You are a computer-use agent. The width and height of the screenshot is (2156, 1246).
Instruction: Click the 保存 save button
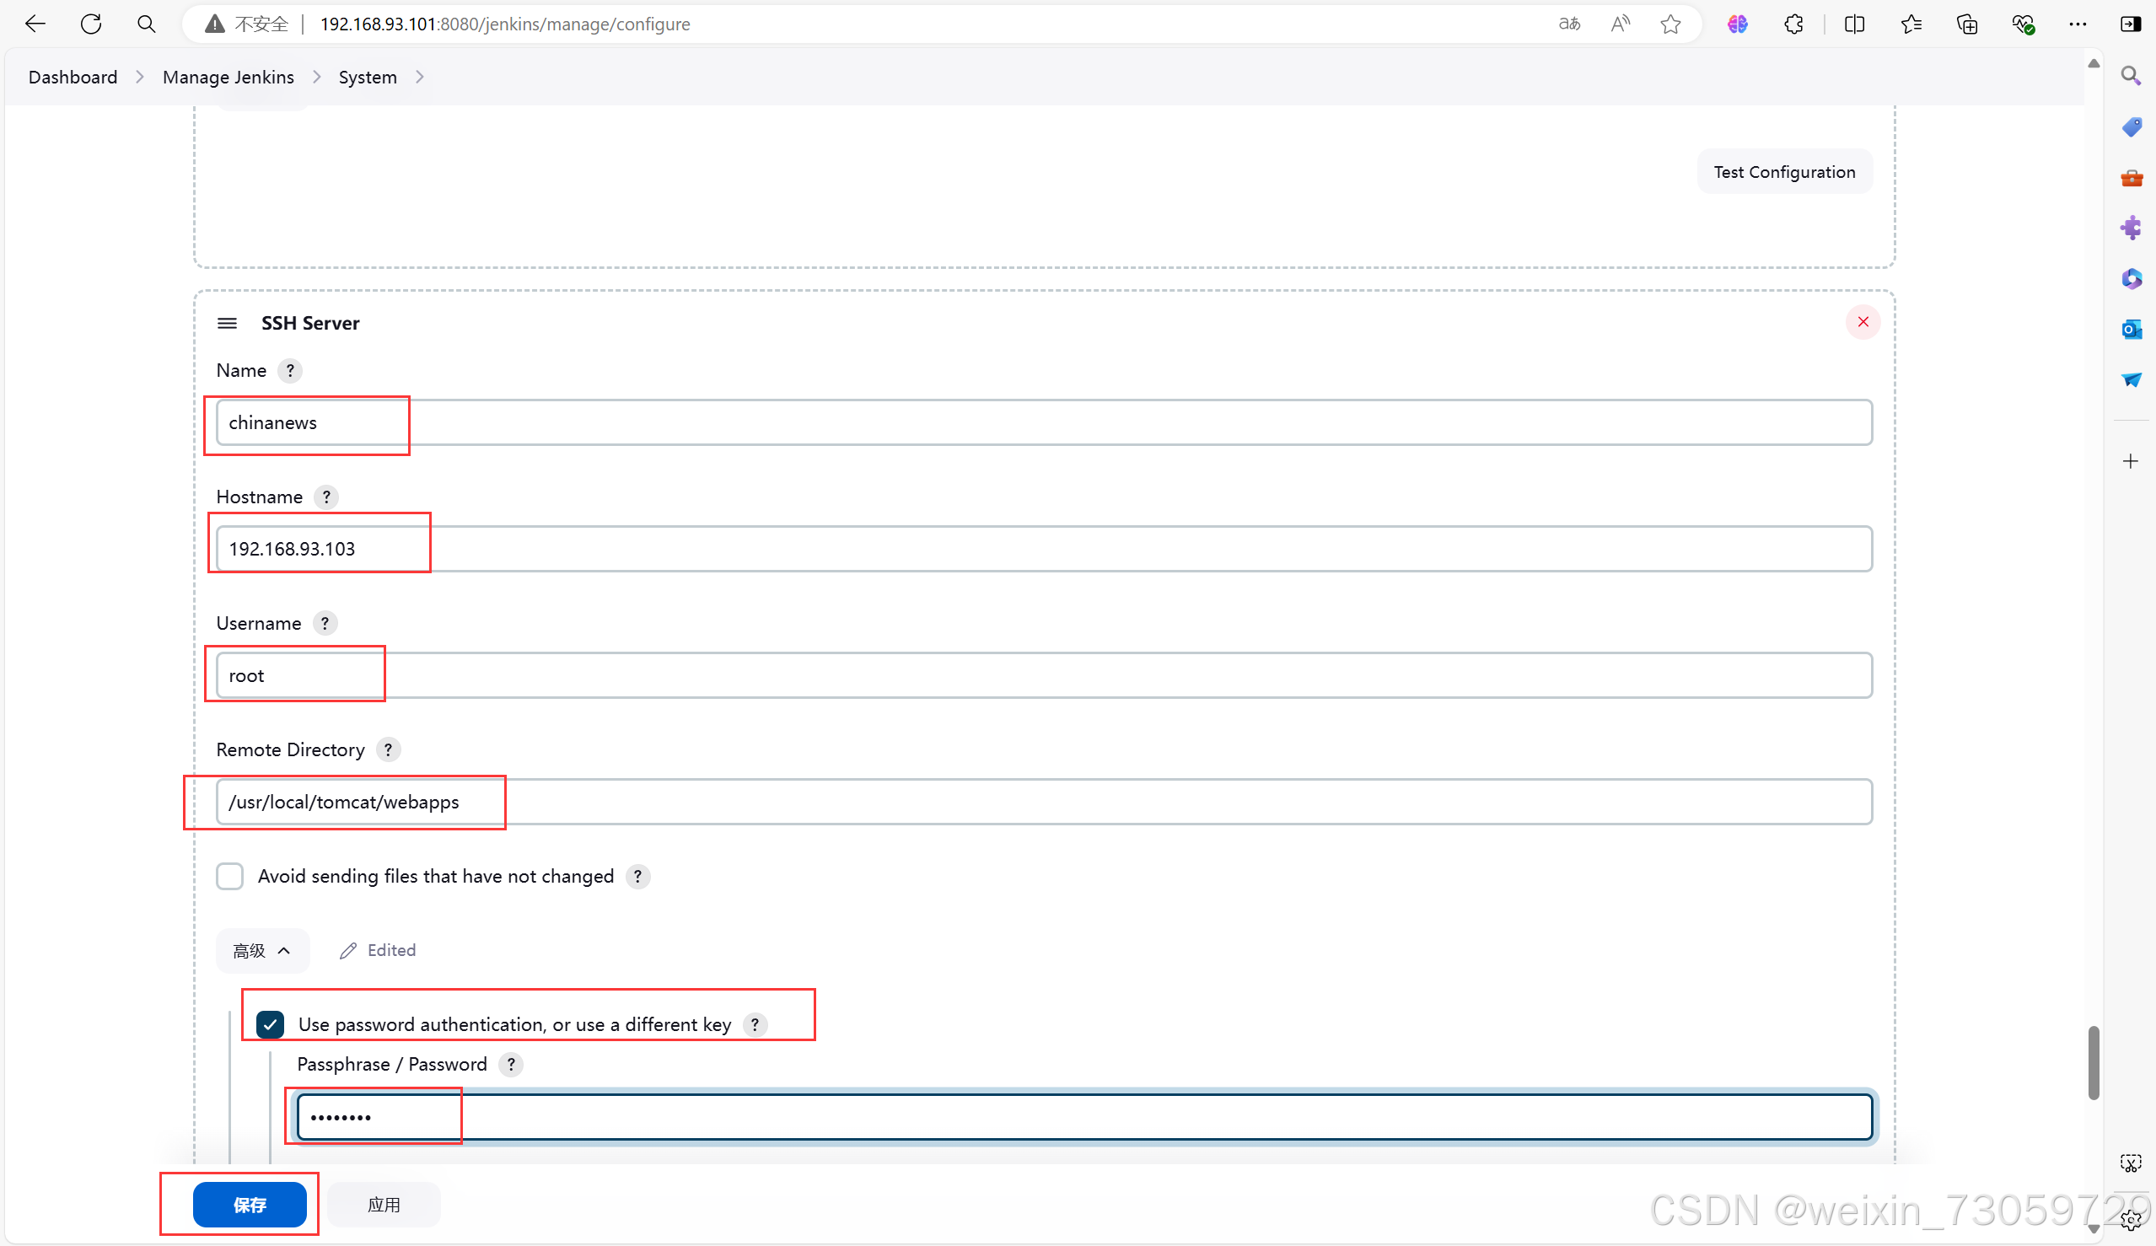(249, 1204)
